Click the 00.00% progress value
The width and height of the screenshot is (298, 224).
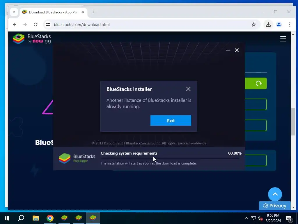click(235, 153)
